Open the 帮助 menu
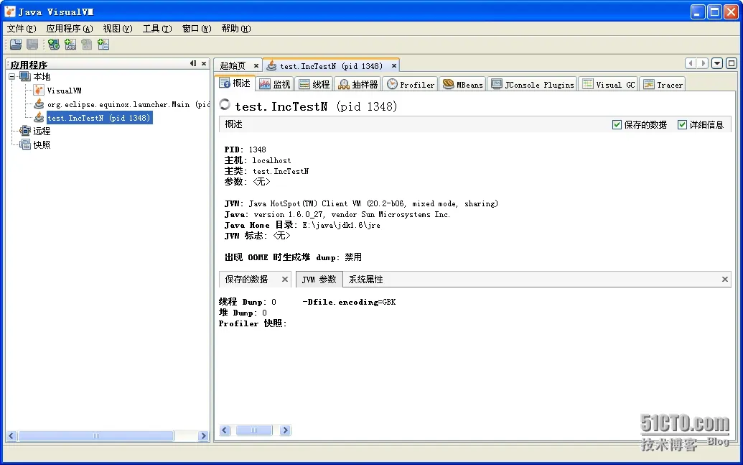This screenshot has width=743, height=465. (236, 29)
